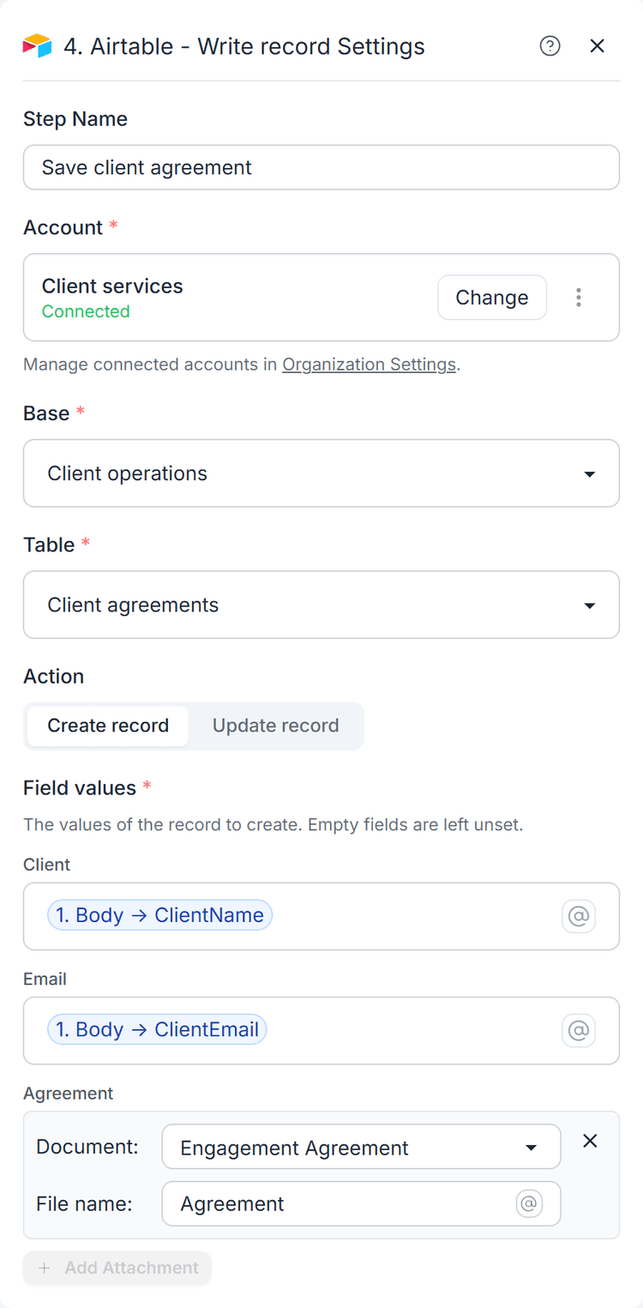This screenshot has width=643, height=1308.
Task: Switch to the Update record action
Action: click(275, 726)
